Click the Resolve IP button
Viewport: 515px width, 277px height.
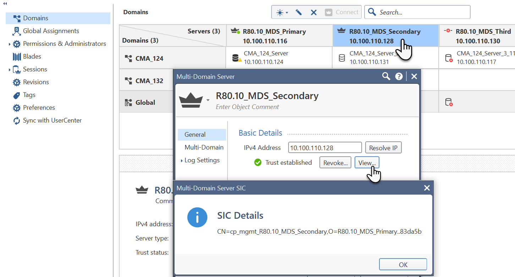click(x=383, y=148)
